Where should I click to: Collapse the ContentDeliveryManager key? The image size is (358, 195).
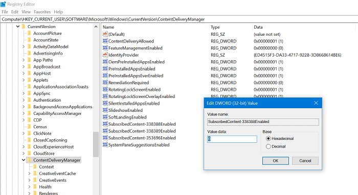click(x=24, y=160)
